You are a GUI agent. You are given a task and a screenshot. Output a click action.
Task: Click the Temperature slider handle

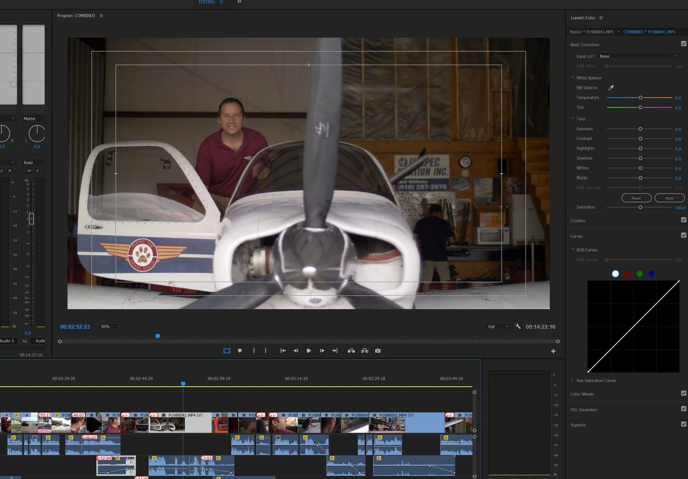[640, 98]
